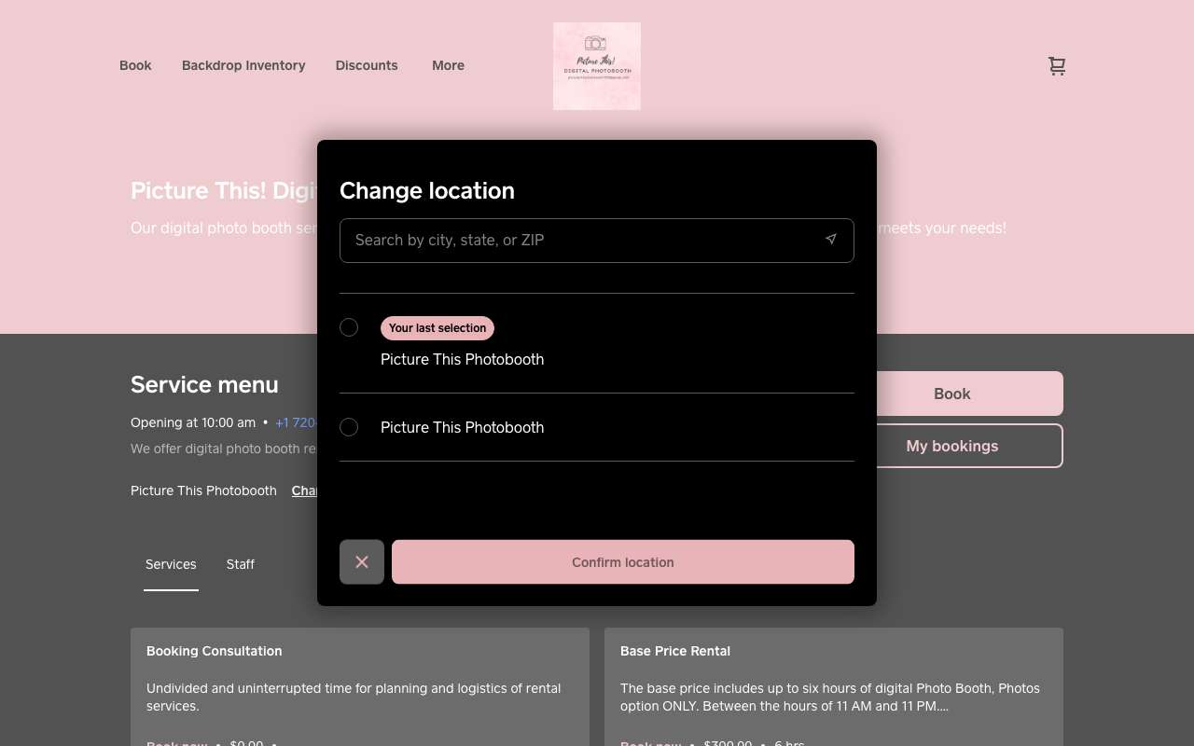
Task: Confirm location button in dialog
Action: pos(623,562)
